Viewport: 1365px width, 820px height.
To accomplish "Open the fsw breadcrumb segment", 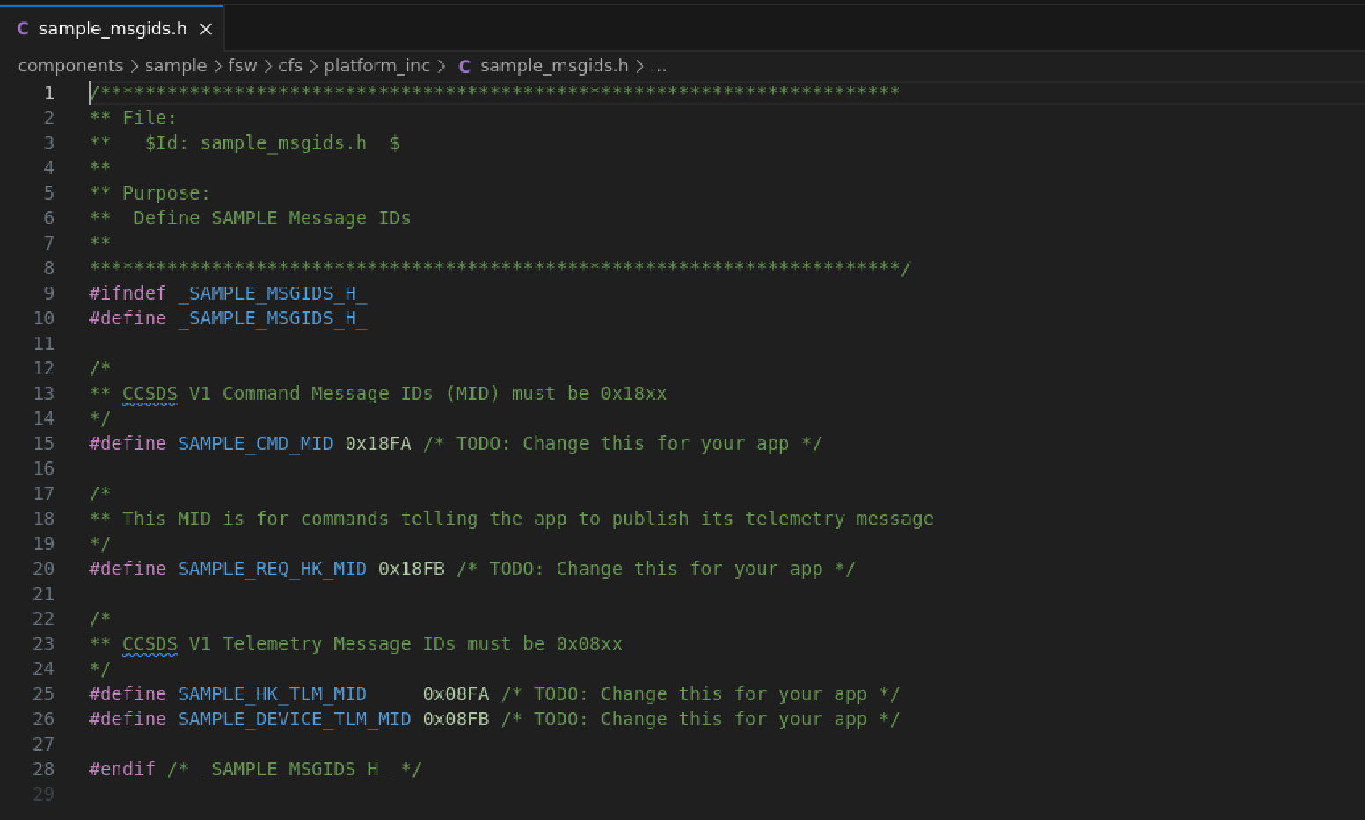I will point(243,66).
